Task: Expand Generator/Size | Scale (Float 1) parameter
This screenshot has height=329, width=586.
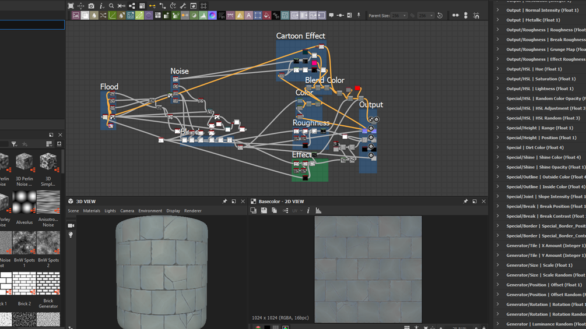Action: (498, 265)
